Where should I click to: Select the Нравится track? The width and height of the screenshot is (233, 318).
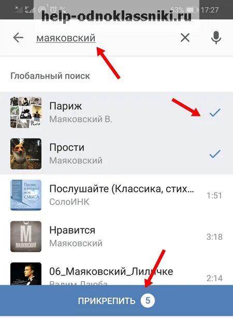[116, 236]
